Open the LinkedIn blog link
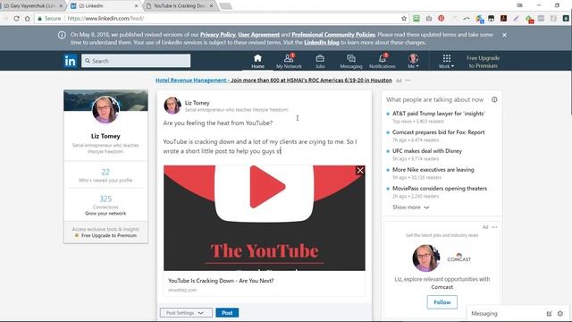The image size is (572, 322). tap(322, 42)
